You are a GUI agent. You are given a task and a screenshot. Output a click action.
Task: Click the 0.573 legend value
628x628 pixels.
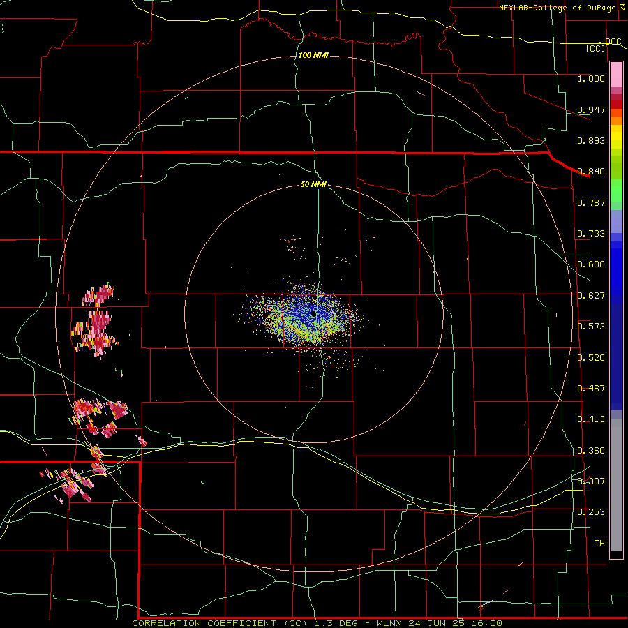[591, 327]
